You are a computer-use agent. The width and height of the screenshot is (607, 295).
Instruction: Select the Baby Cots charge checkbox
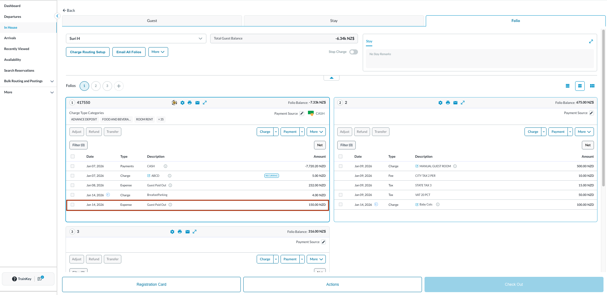click(341, 205)
